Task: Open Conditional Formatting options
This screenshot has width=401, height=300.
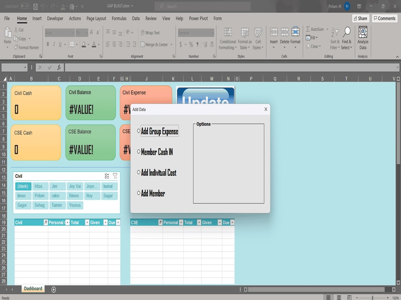Action: coord(227,38)
